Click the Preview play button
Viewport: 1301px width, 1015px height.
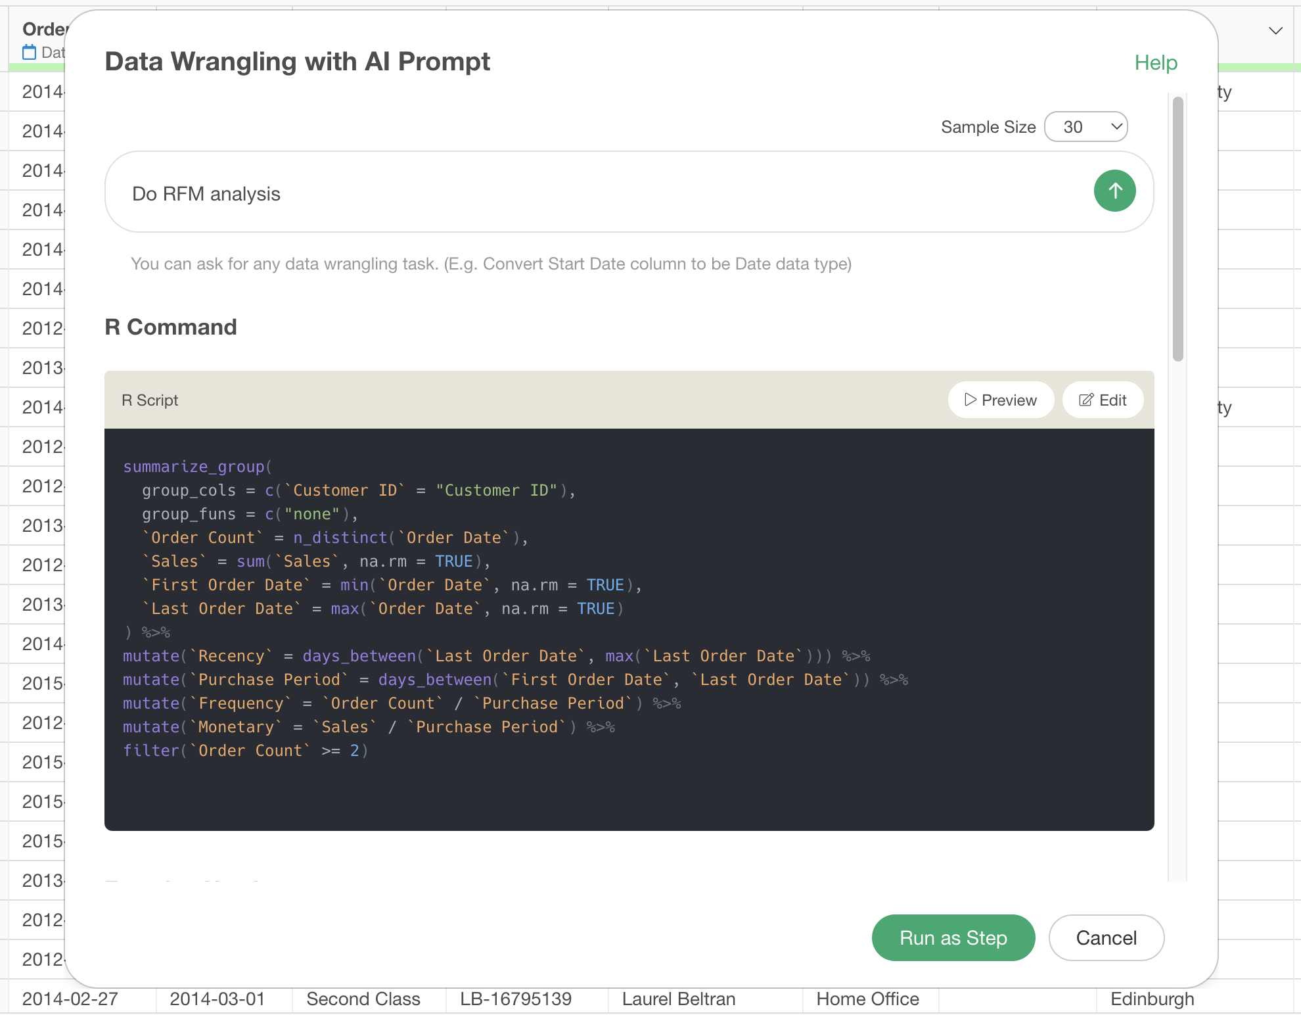(1001, 400)
